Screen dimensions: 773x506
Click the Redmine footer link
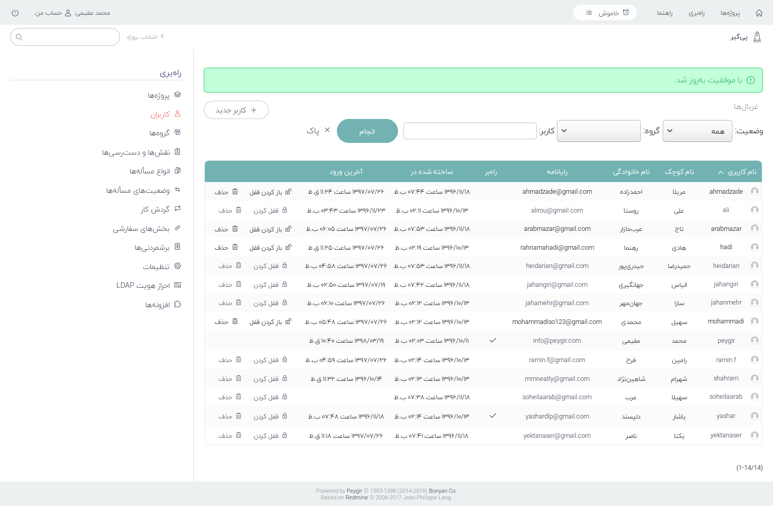coord(356,497)
